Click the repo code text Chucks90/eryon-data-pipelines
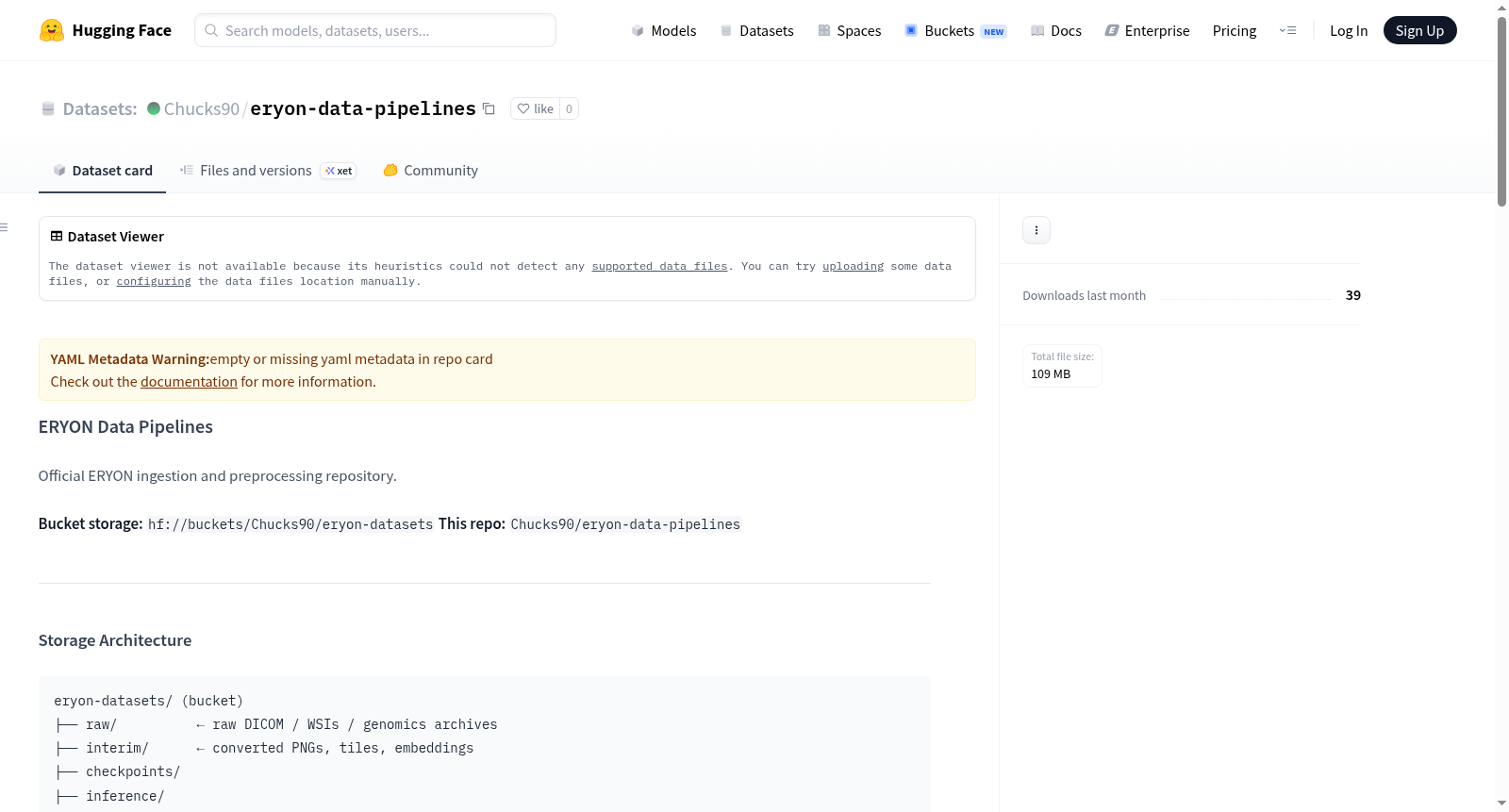The image size is (1509, 812). tap(625, 524)
